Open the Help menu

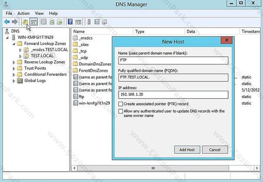pos(53,13)
